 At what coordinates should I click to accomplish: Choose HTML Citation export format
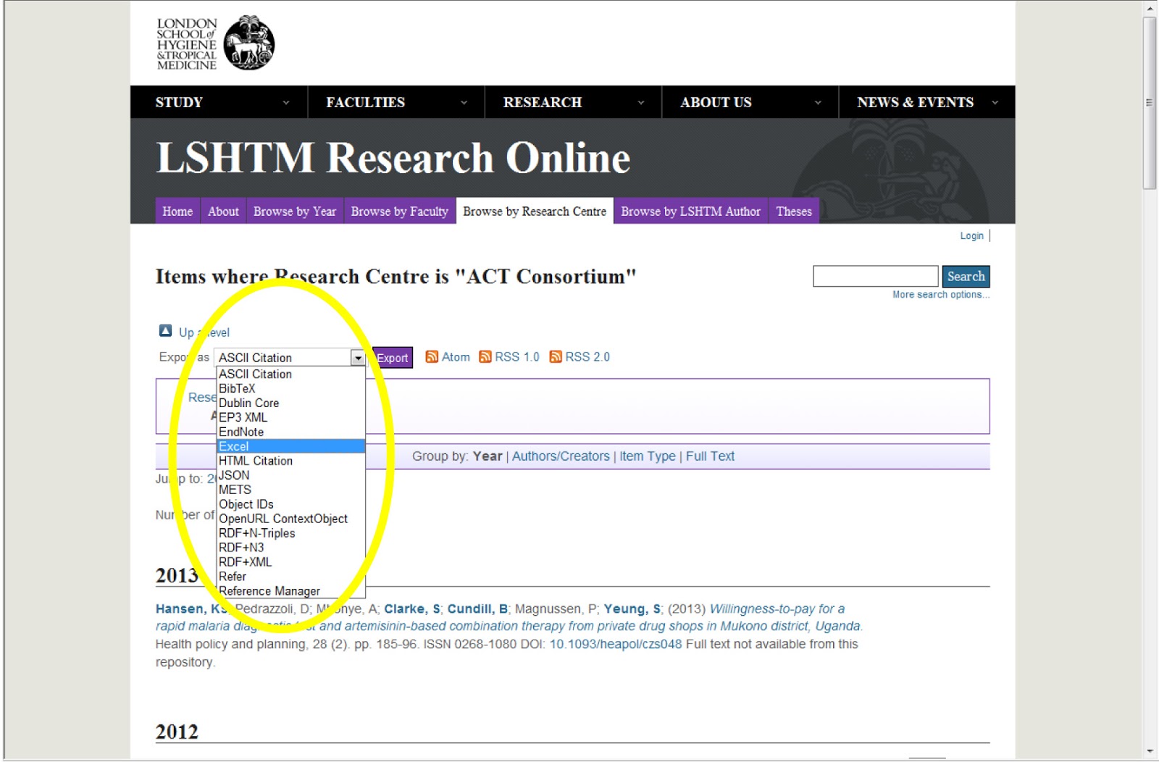pos(290,461)
